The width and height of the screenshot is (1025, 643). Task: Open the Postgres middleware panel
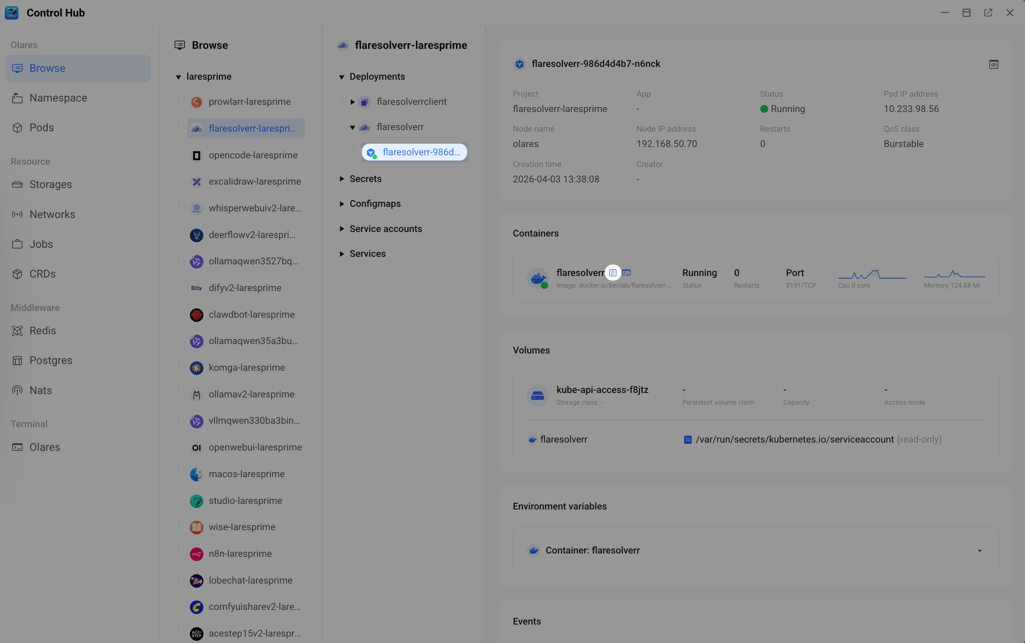point(51,360)
